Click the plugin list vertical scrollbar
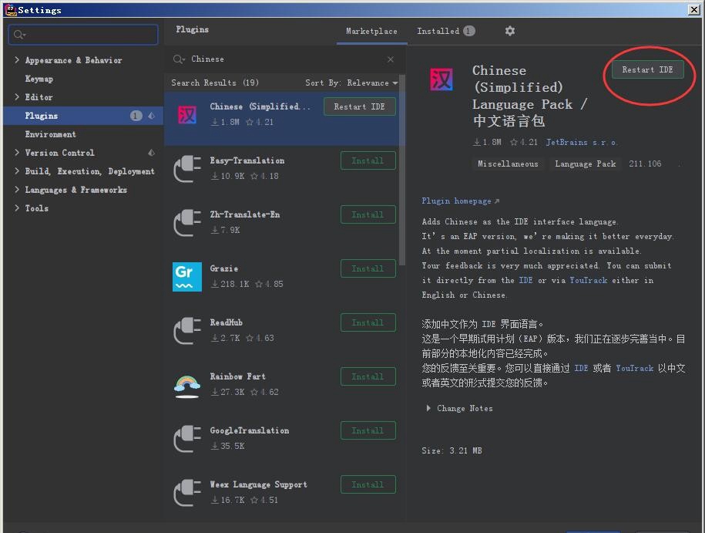705x533 pixels. tap(402, 171)
